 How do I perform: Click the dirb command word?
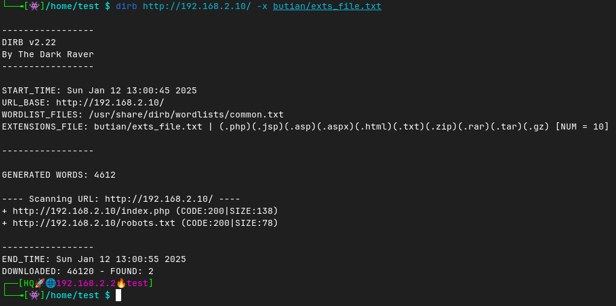(x=127, y=6)
